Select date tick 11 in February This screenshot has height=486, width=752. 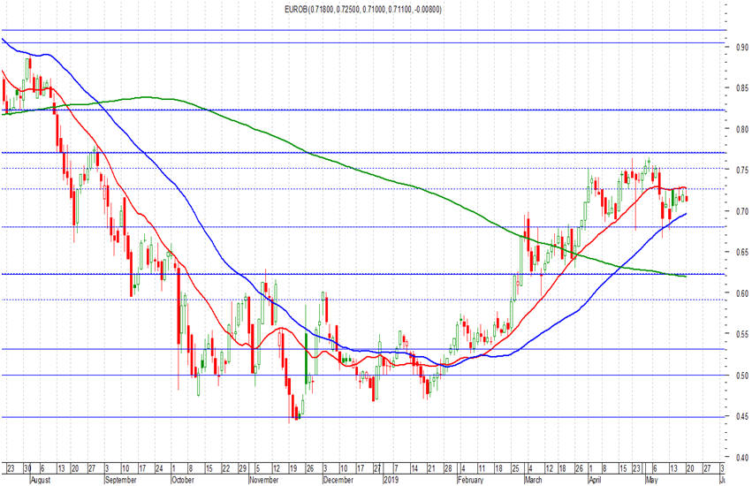(482, 468)
